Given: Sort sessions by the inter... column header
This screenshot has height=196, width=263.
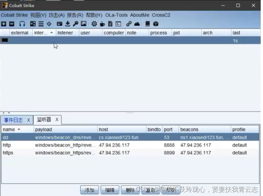Looking at the screenshot, I should coord(44,33).
